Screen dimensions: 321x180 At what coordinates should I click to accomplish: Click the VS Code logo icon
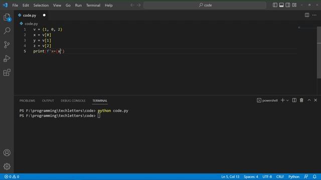tap(5, 5)
